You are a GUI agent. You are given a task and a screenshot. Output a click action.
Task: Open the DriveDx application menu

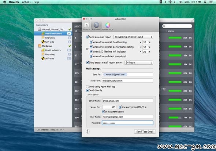(14, 2)
